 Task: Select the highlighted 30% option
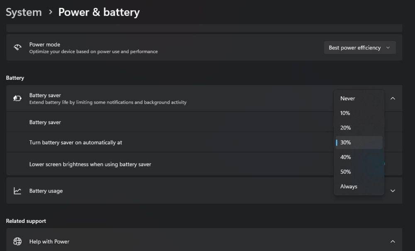346,142
